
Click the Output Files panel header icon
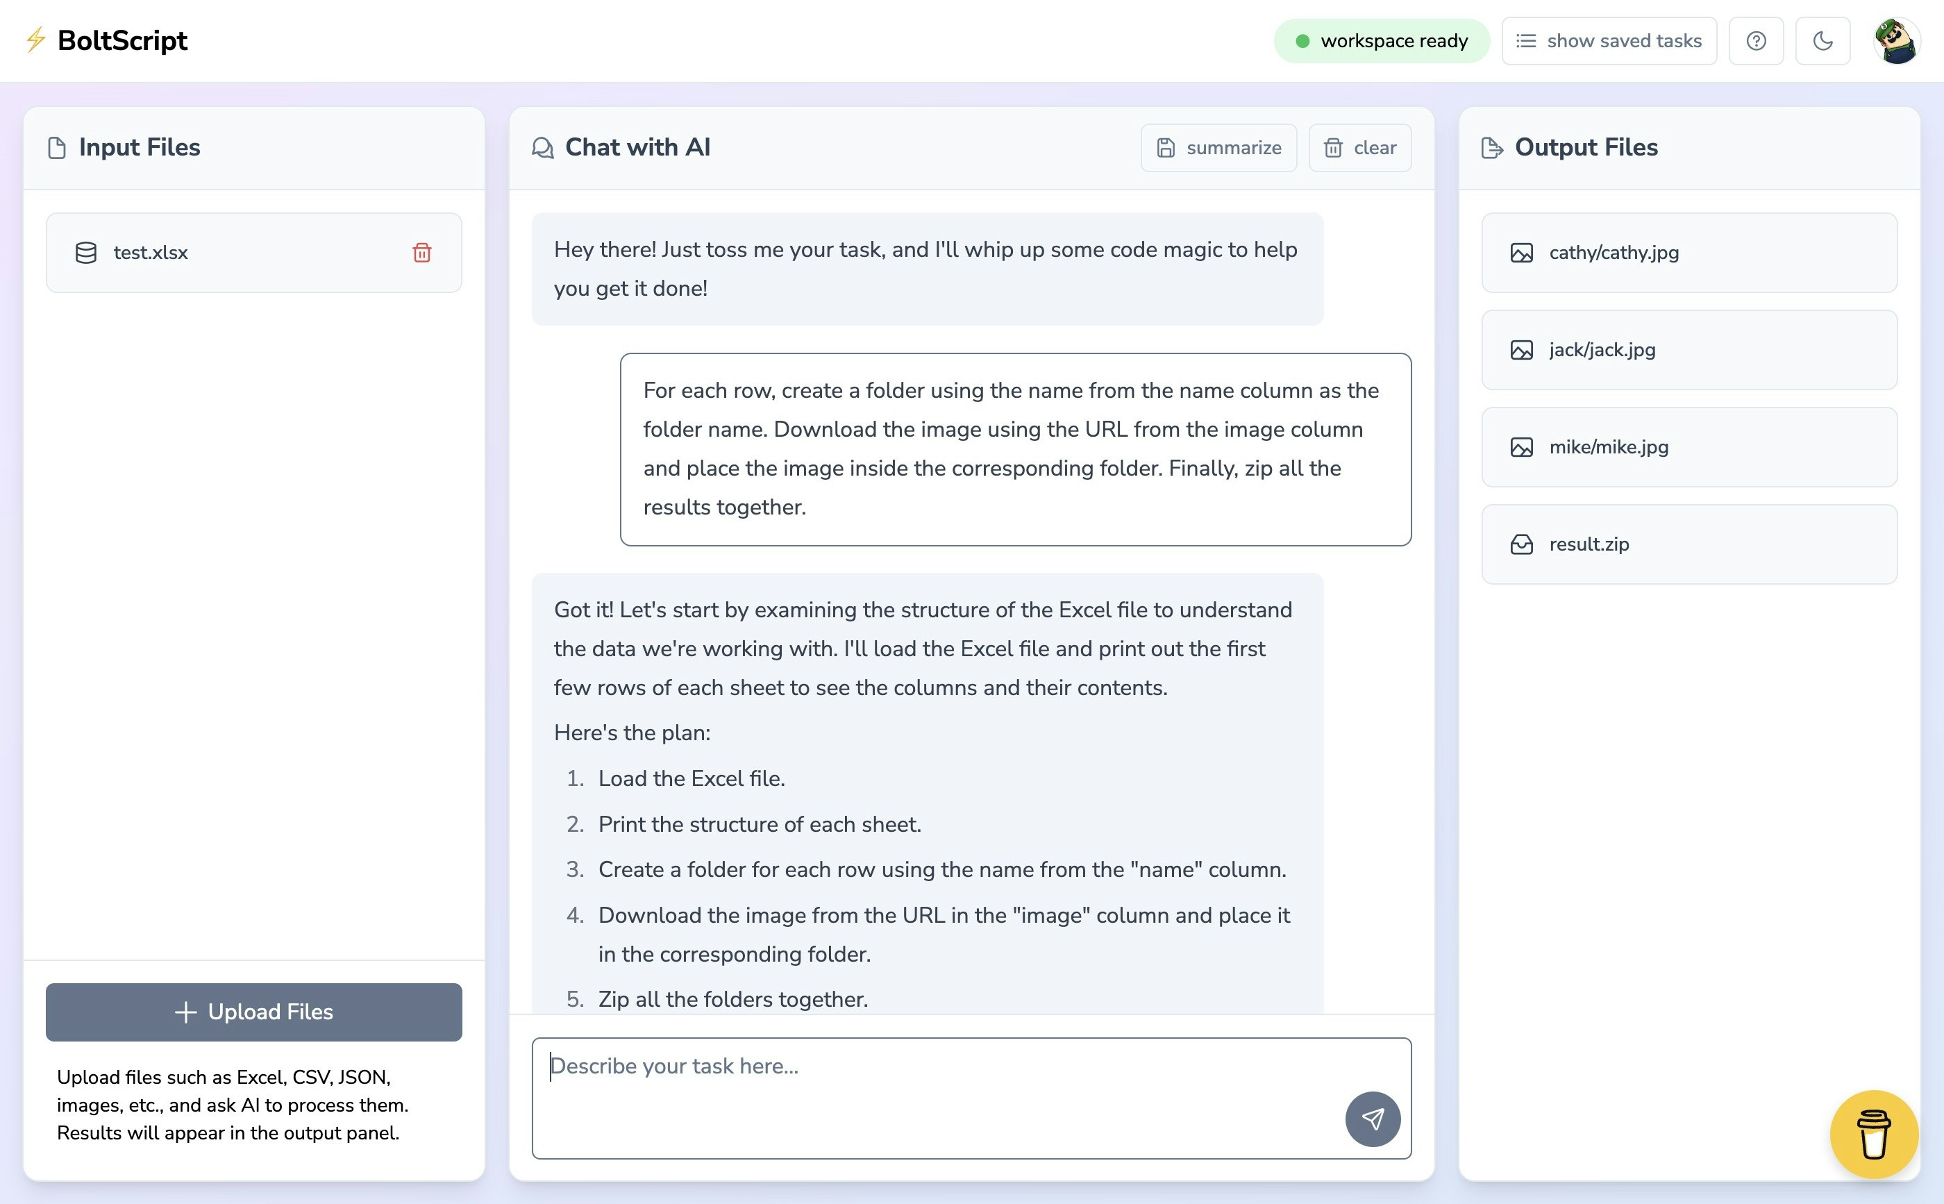(1492, 148)
